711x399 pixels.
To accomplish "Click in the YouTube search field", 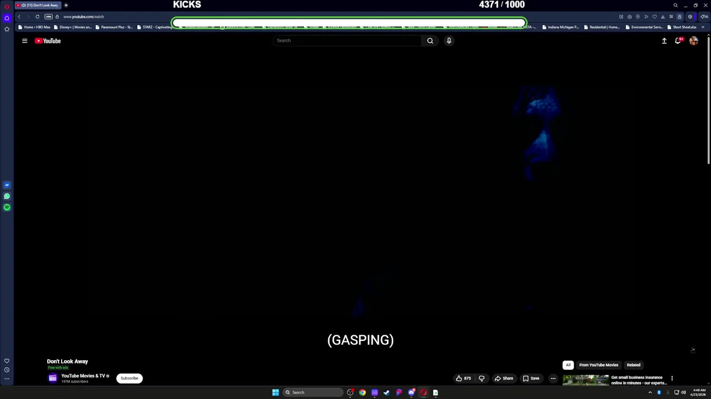I will point(347,40).
